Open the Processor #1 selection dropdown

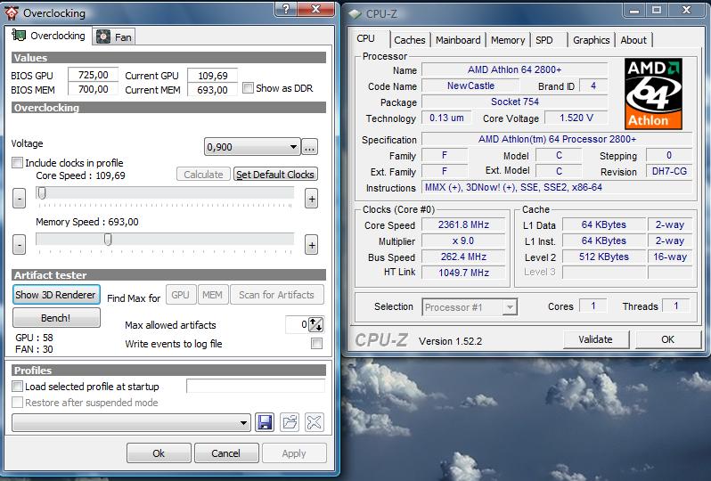(470, 307)
